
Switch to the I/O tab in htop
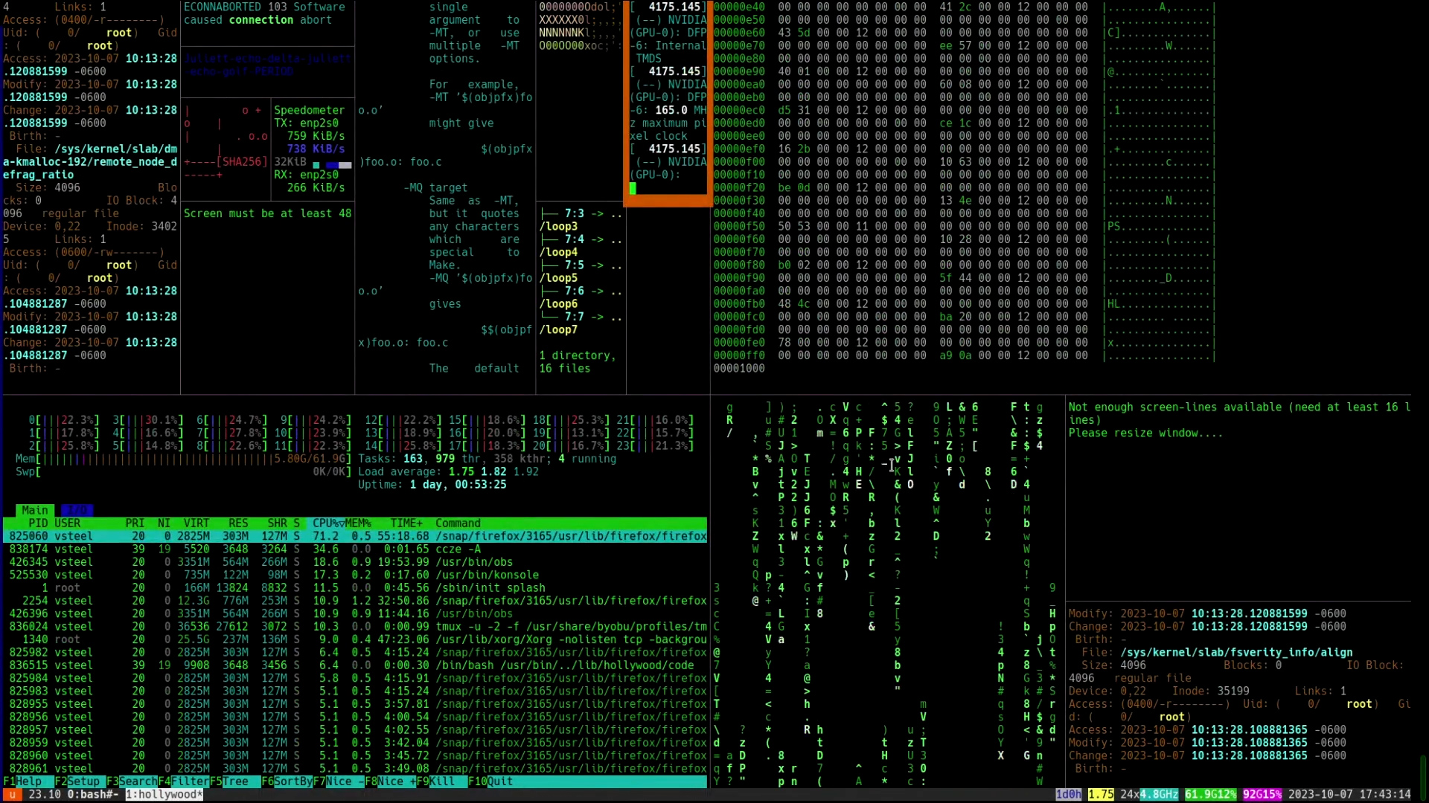(x=76, y=510)
